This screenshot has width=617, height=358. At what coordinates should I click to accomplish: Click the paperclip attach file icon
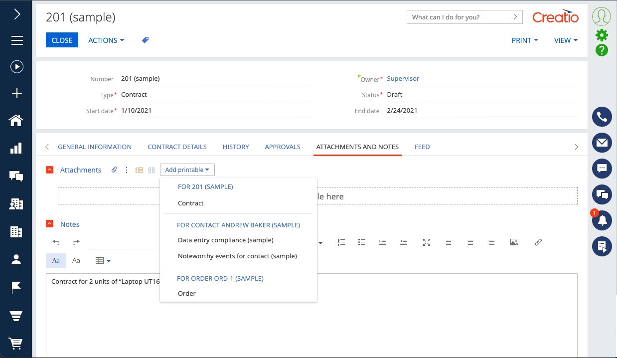[114, 170]
